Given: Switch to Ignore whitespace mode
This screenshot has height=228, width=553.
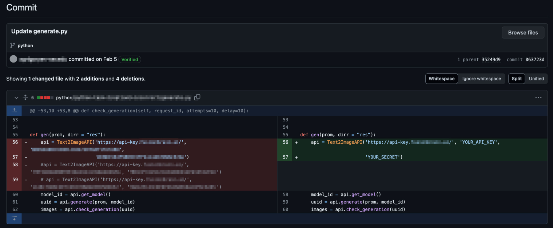Looking at the screenshot, I should (481, 79).
